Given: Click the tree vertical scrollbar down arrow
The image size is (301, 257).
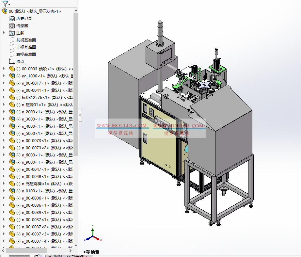Looking at the screenshot, I should click(x=76, y=245).
